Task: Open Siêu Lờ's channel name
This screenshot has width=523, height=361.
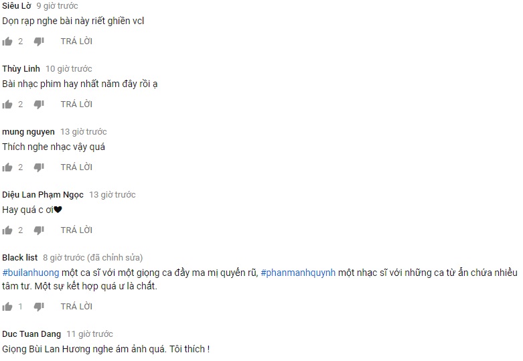Action: tap(16, 5)
